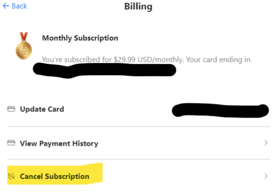Click the card icon beside Update Card
The image size is (277, 192).
tap(11, 109)
